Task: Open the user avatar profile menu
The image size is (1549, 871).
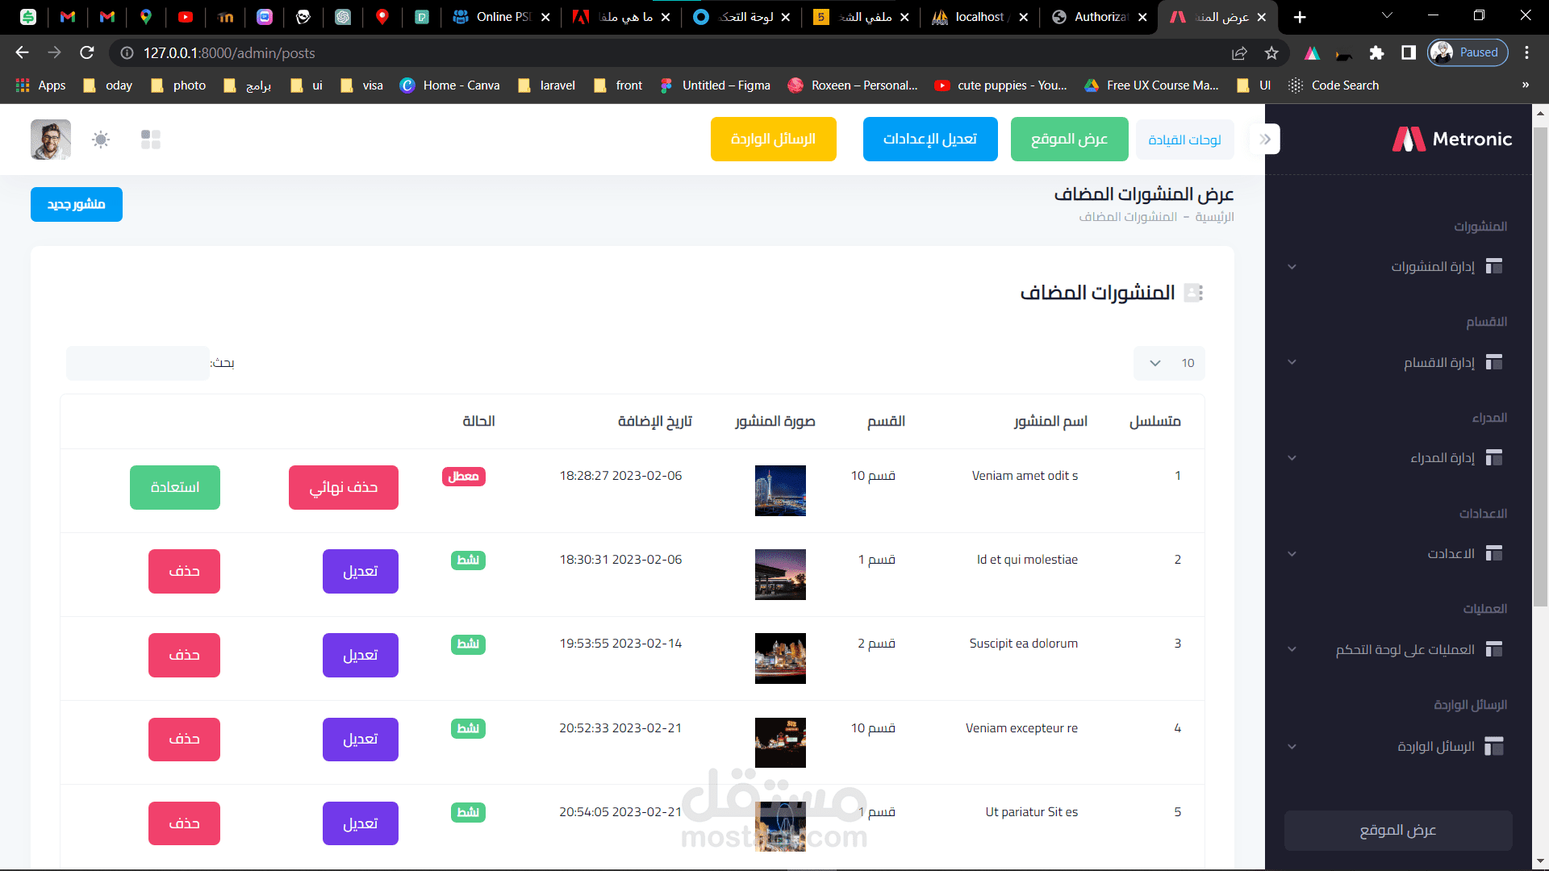Action: click(x=51, y=140)
